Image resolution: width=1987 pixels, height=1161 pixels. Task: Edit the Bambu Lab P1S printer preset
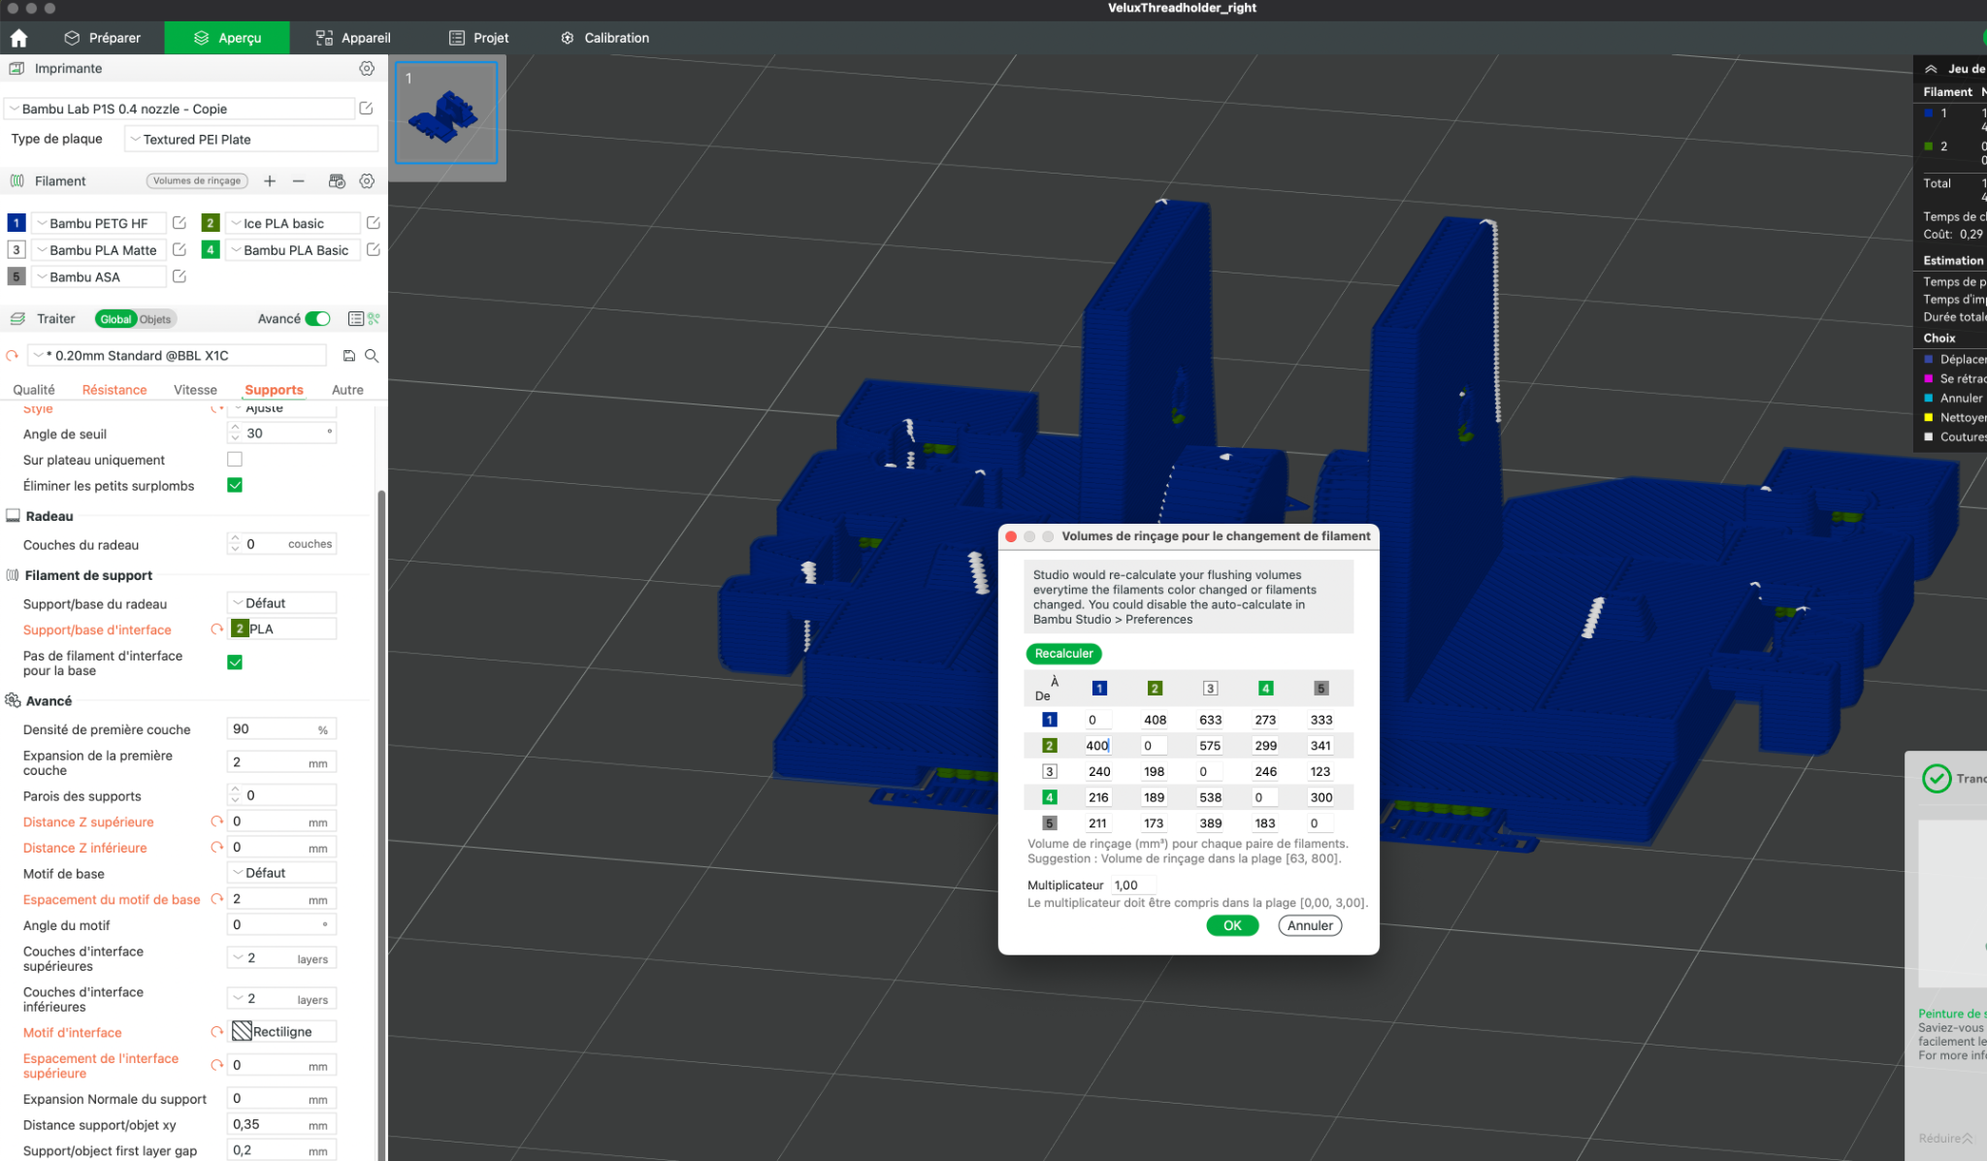point(366,109)
